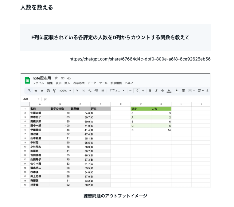The image size is (234, 207).
Task: Click the redo arrow icon
Action: point(42,91)
